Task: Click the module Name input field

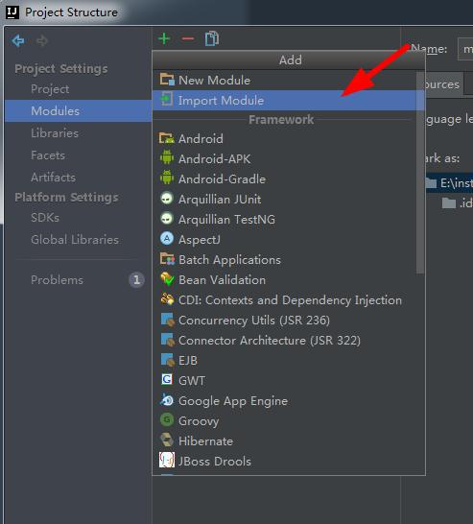Action: tap(465, 49)
